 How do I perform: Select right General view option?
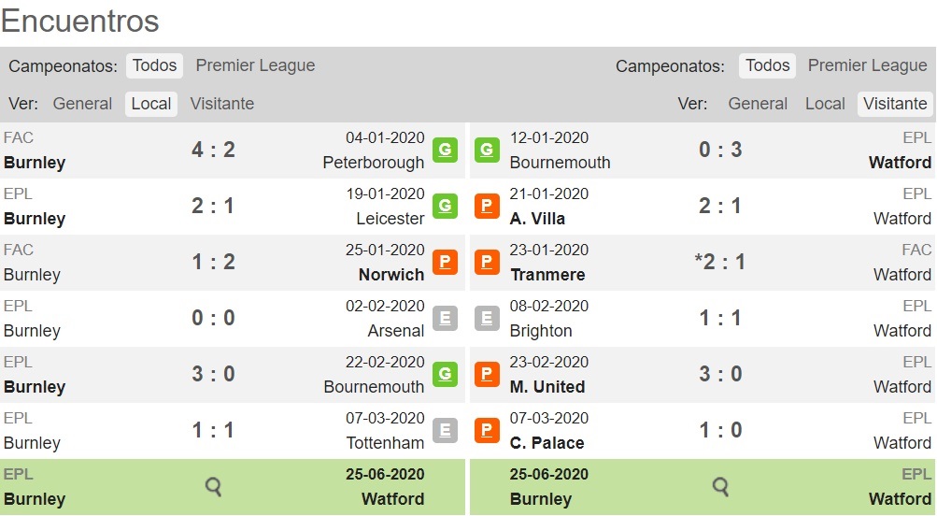[758, 104]
